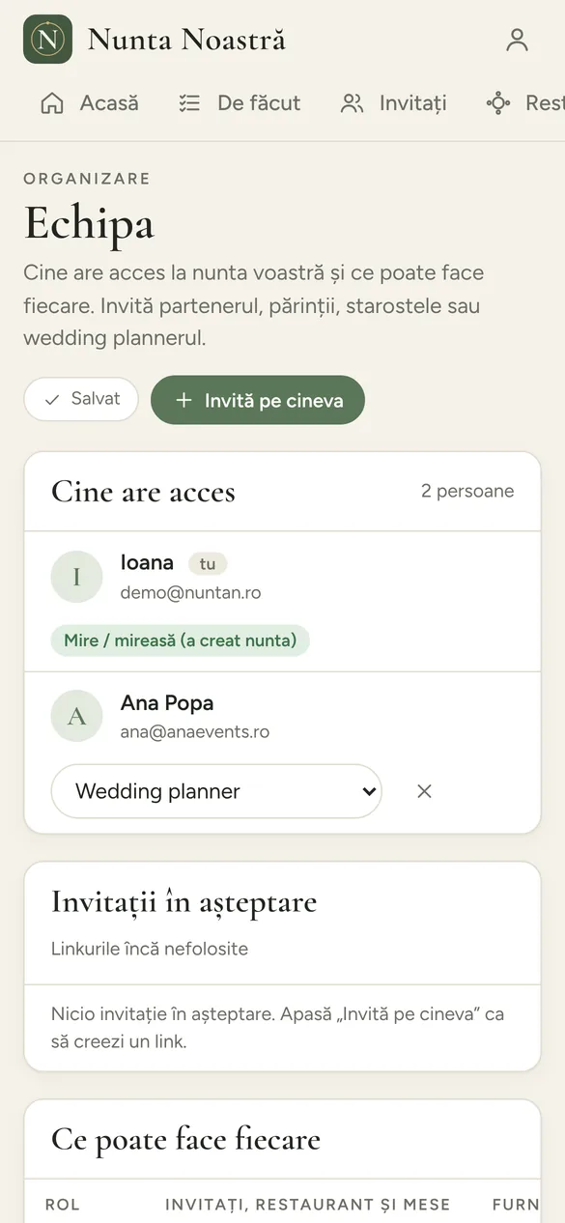Click the people icon for Invitați
The image size is (565, 1223).
point(353,103)
